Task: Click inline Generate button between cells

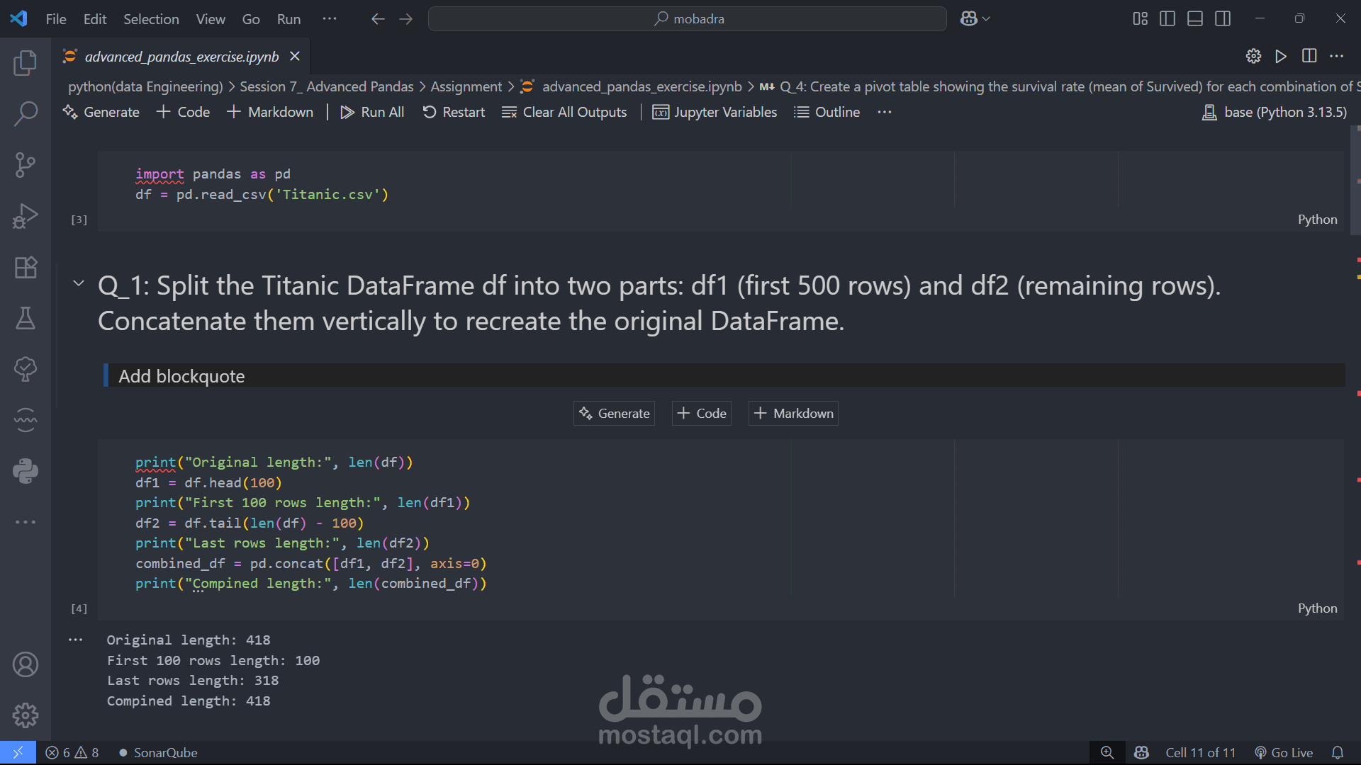Action: point(614,413)
